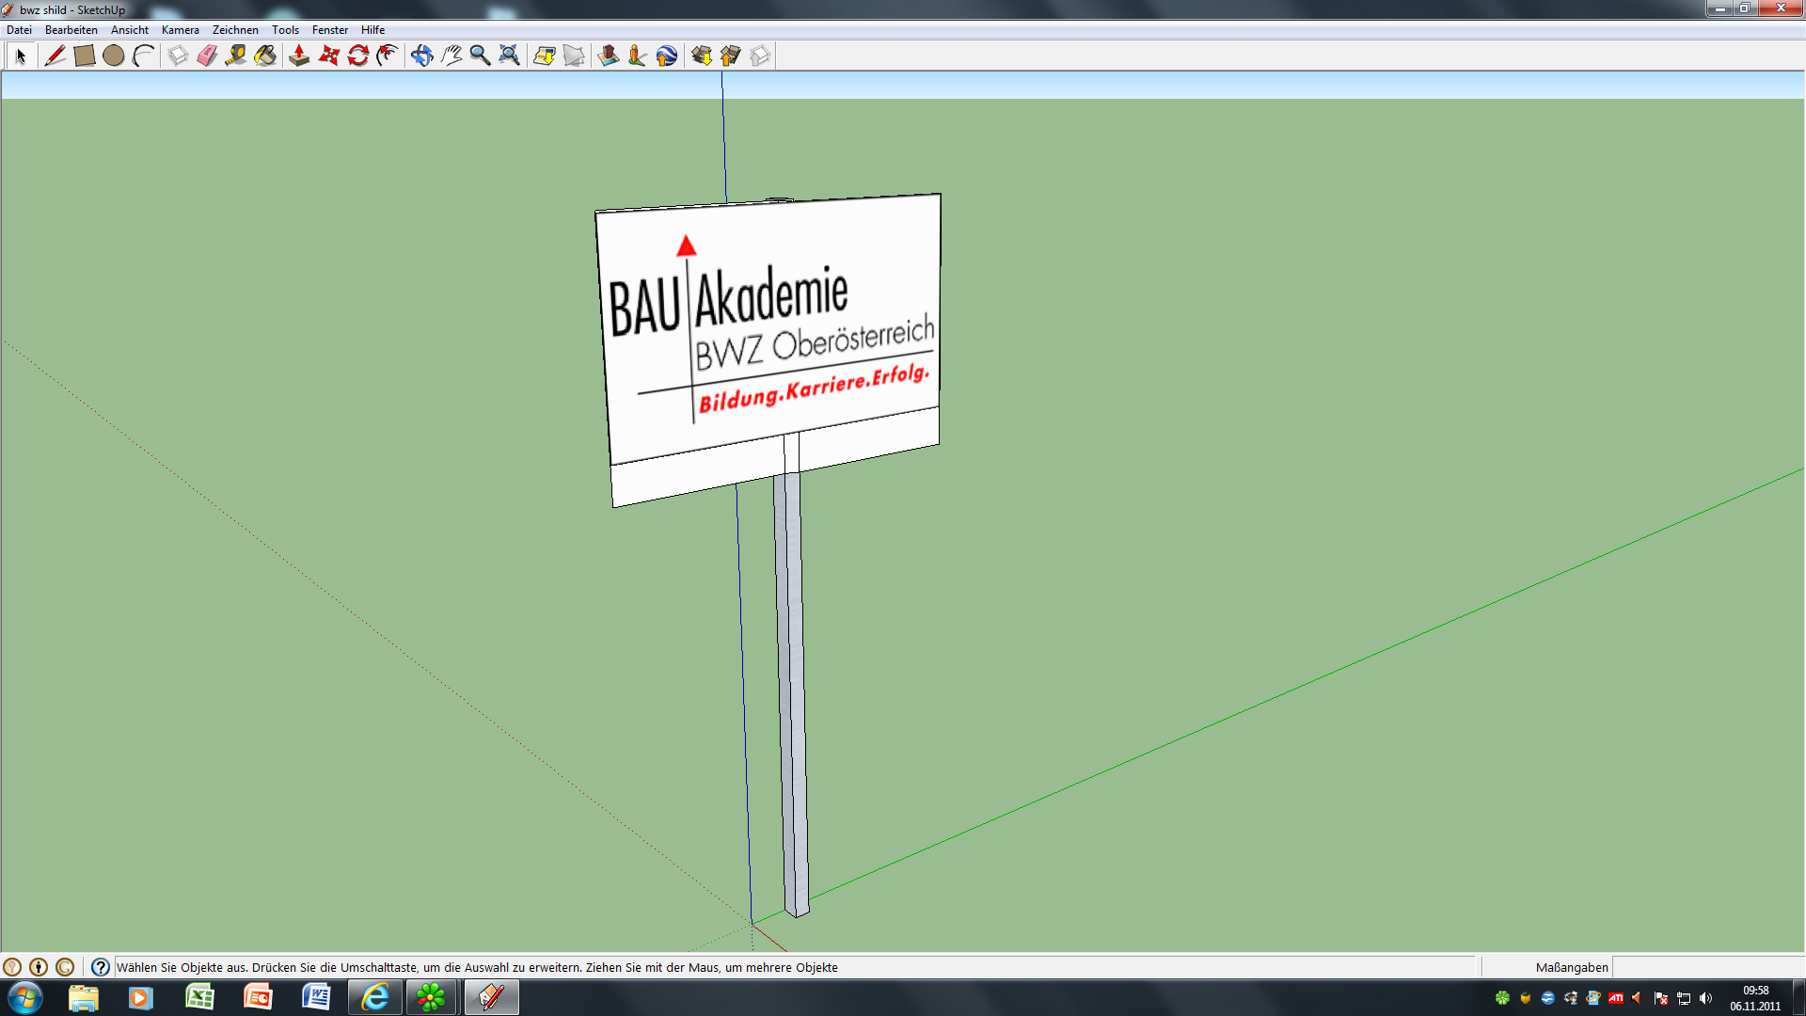Activate the Circle drawing tool
The height and width of the screenshot is (1016, 1806).
click(114, 56)
